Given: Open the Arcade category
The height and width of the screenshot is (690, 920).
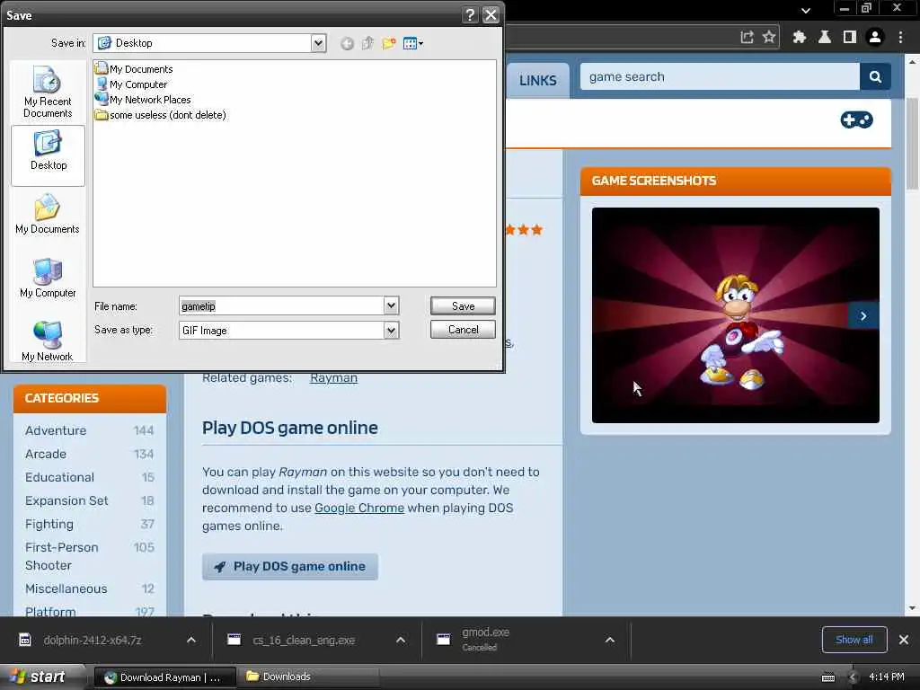Looking at the screenshot, I should pos(46,454).
